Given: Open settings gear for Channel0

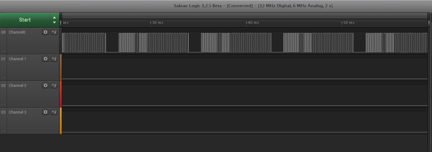Looking at the screenshot, I should tap(45, 32).
